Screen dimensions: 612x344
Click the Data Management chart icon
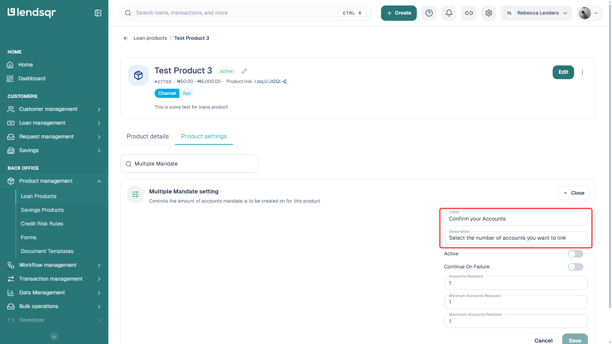pos(11,293)
